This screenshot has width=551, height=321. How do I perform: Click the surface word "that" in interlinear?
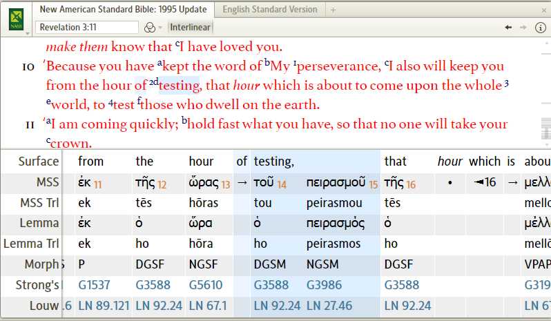(396, 162)
